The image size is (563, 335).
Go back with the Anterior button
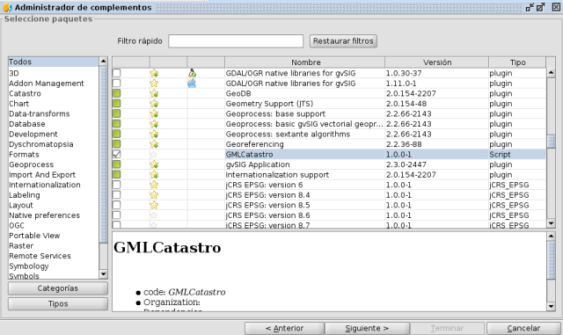pos(284,328)
